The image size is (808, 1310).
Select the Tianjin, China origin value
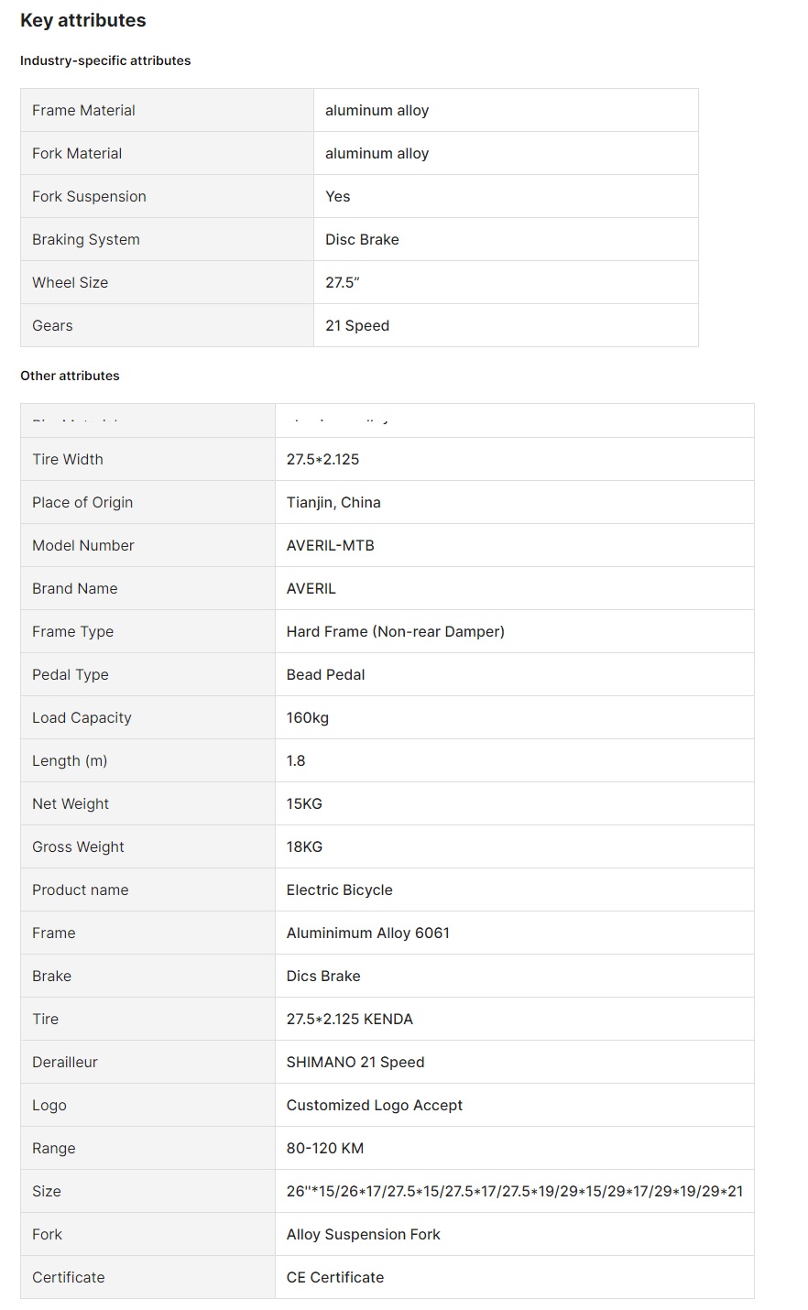pos(333,502)
